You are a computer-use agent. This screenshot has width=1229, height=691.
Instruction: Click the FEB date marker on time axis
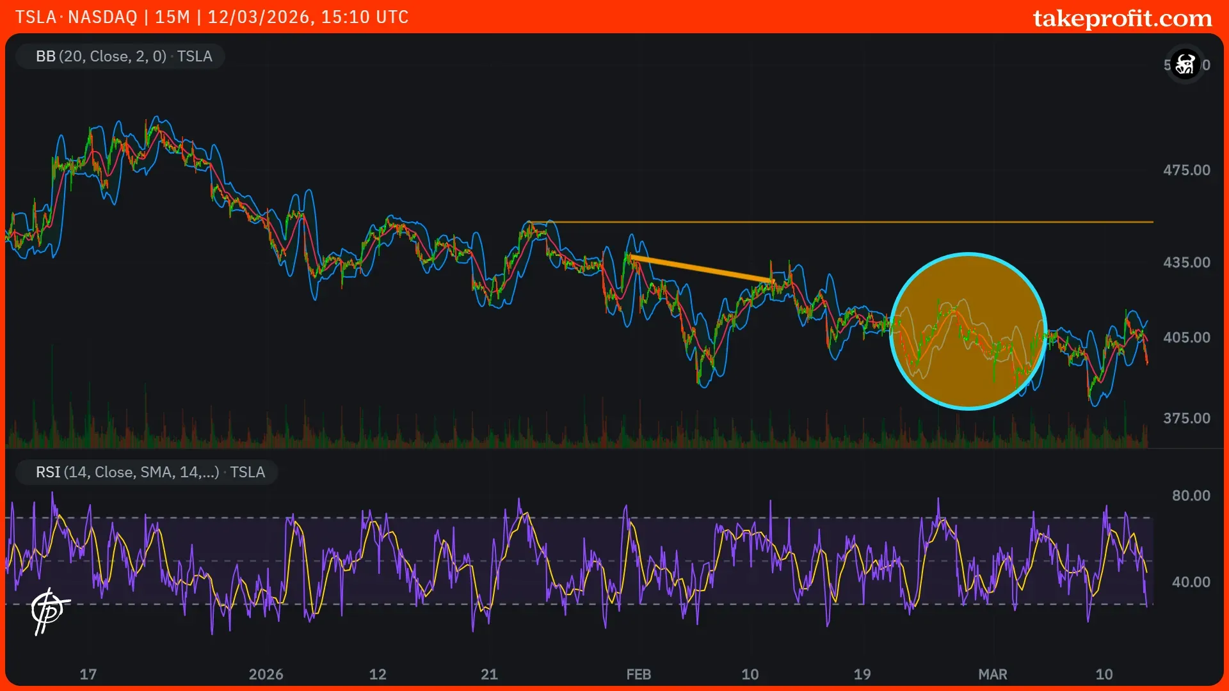(638, 674)
